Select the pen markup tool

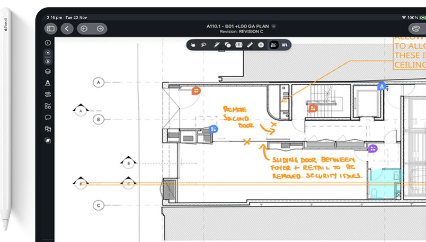point(216,45)
